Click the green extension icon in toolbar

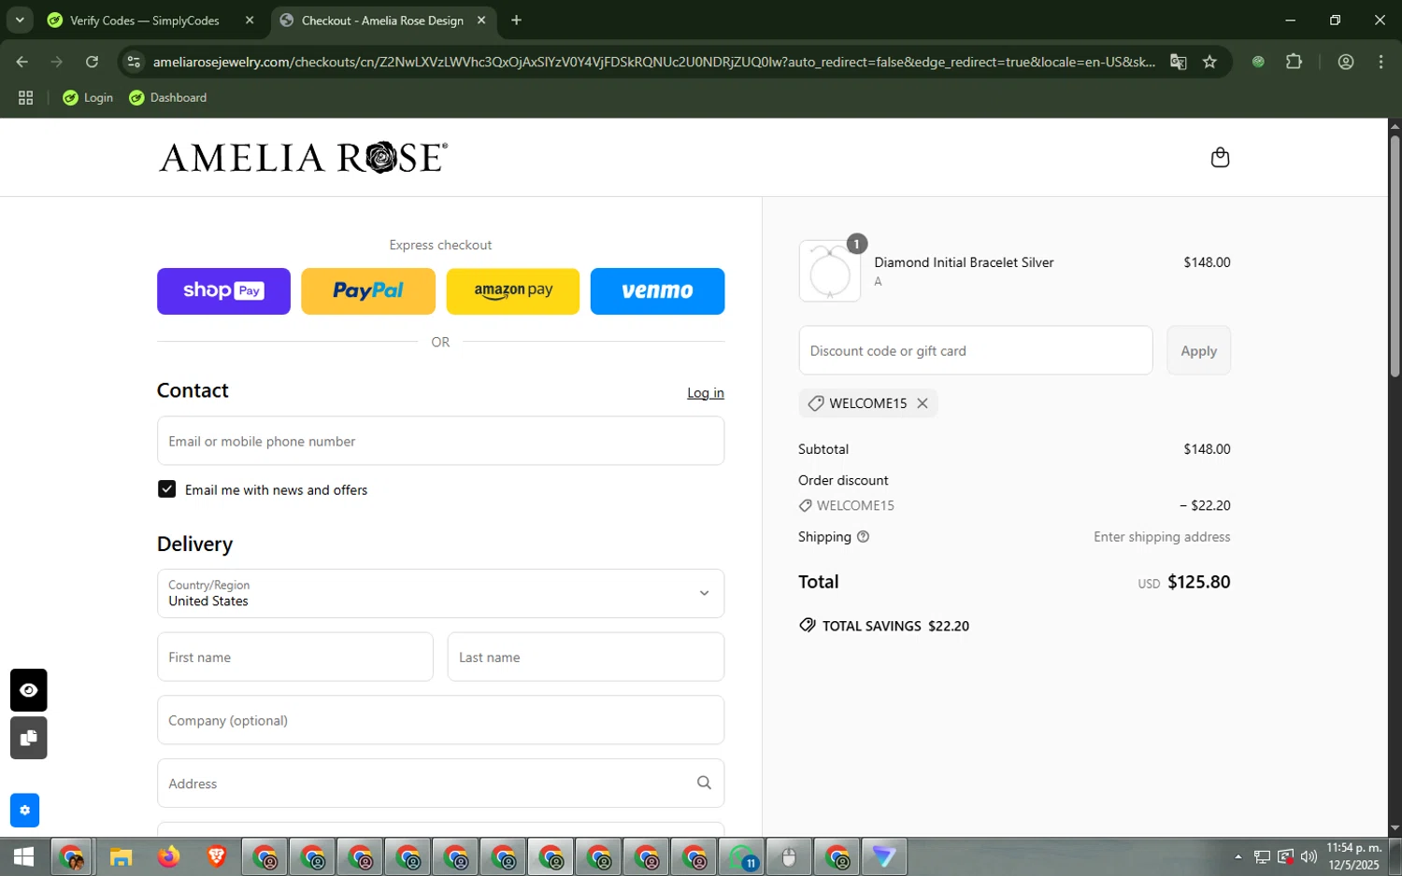click(x=1258, y=62)
